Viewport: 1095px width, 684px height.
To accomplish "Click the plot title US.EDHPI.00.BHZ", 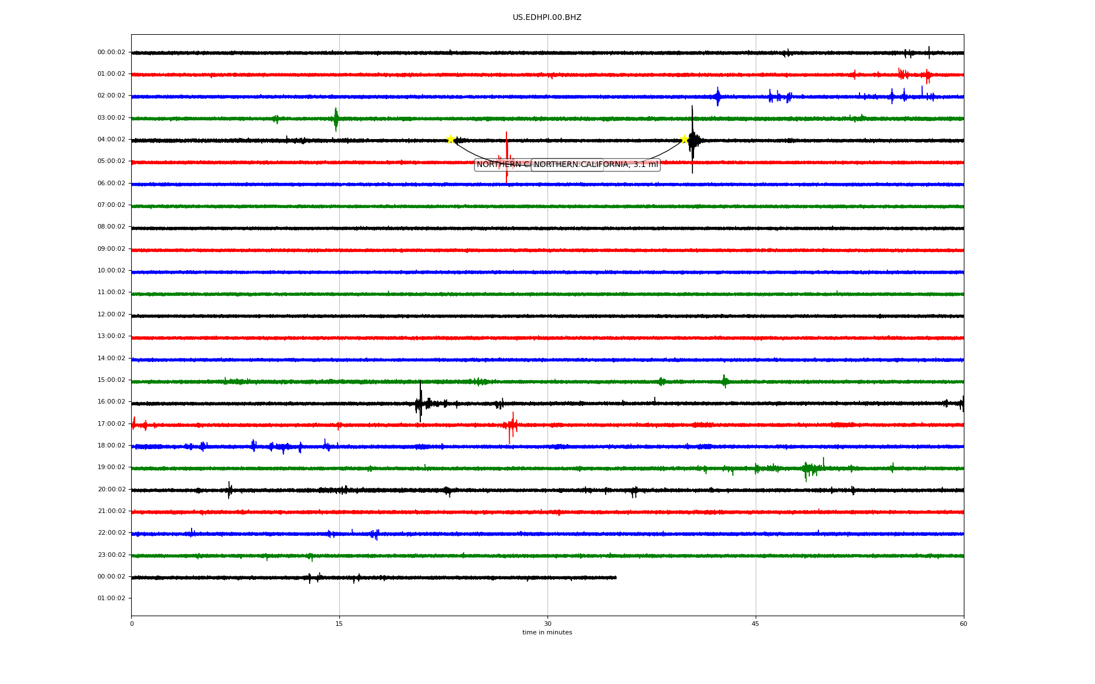I will (547, 18).
